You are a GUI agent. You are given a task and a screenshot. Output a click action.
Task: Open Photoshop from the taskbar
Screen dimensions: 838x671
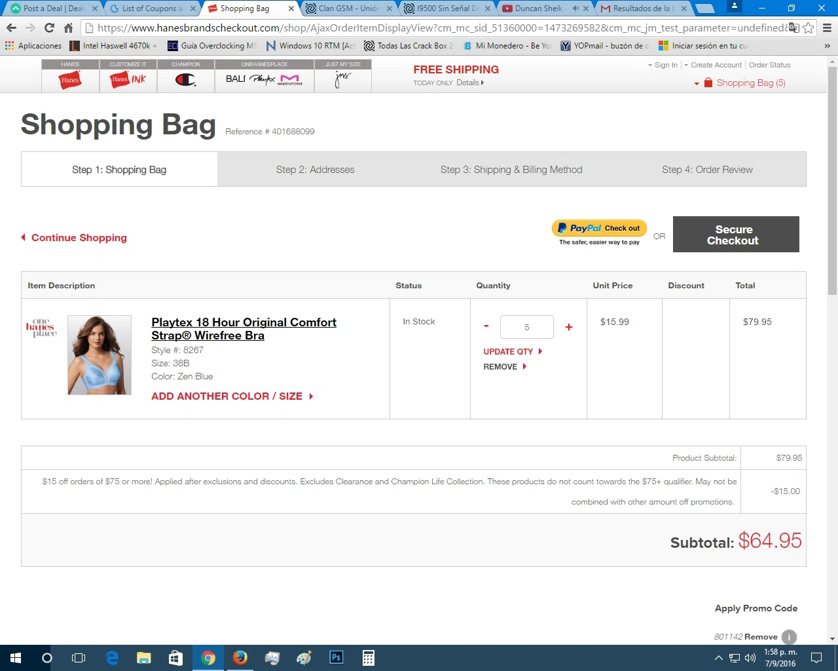pyautogui.click(x=337, y=658)
